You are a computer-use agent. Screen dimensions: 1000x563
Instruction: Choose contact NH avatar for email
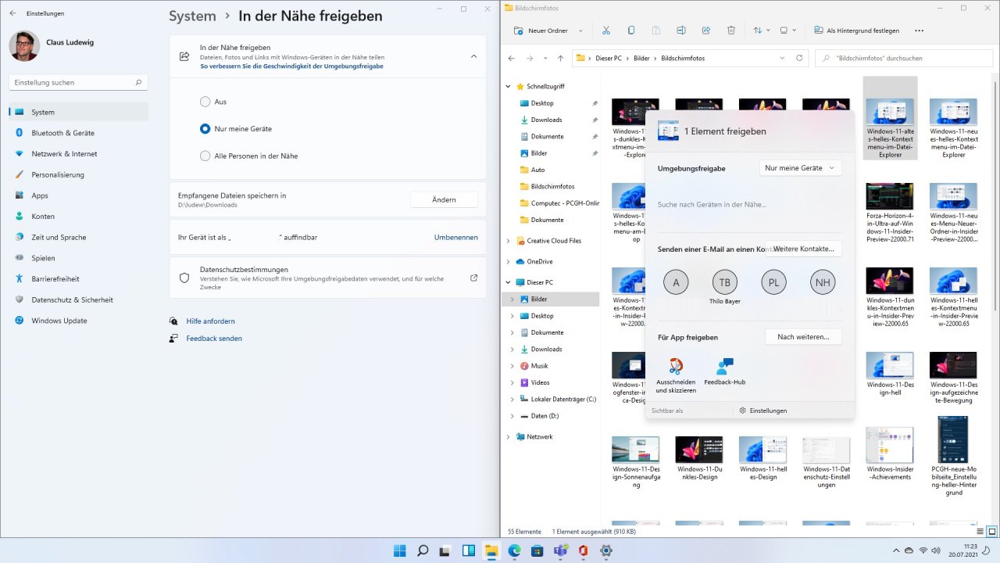[823, 281]
